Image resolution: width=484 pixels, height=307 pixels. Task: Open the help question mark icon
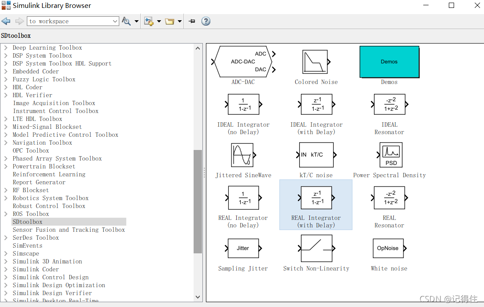coord(206,21)
